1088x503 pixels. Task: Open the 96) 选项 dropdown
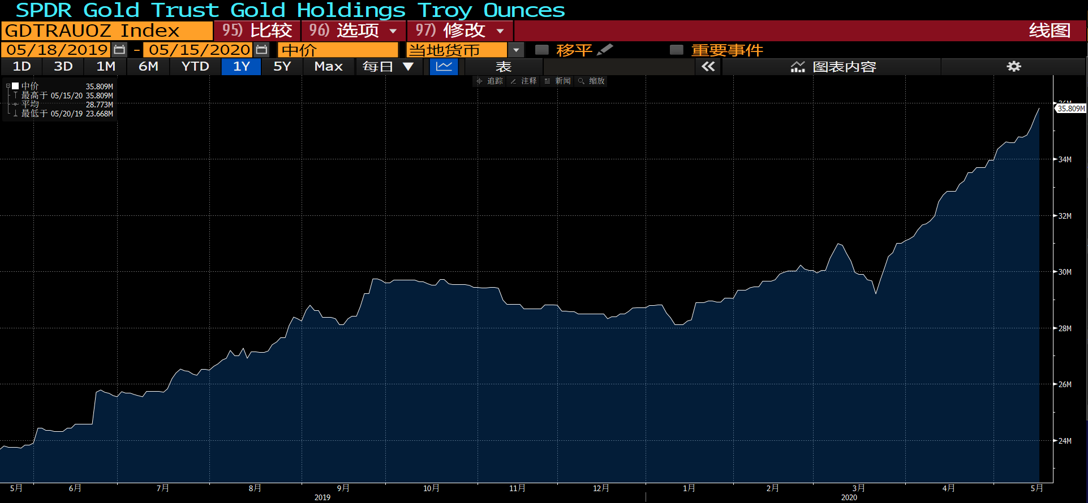pos(354,31)
